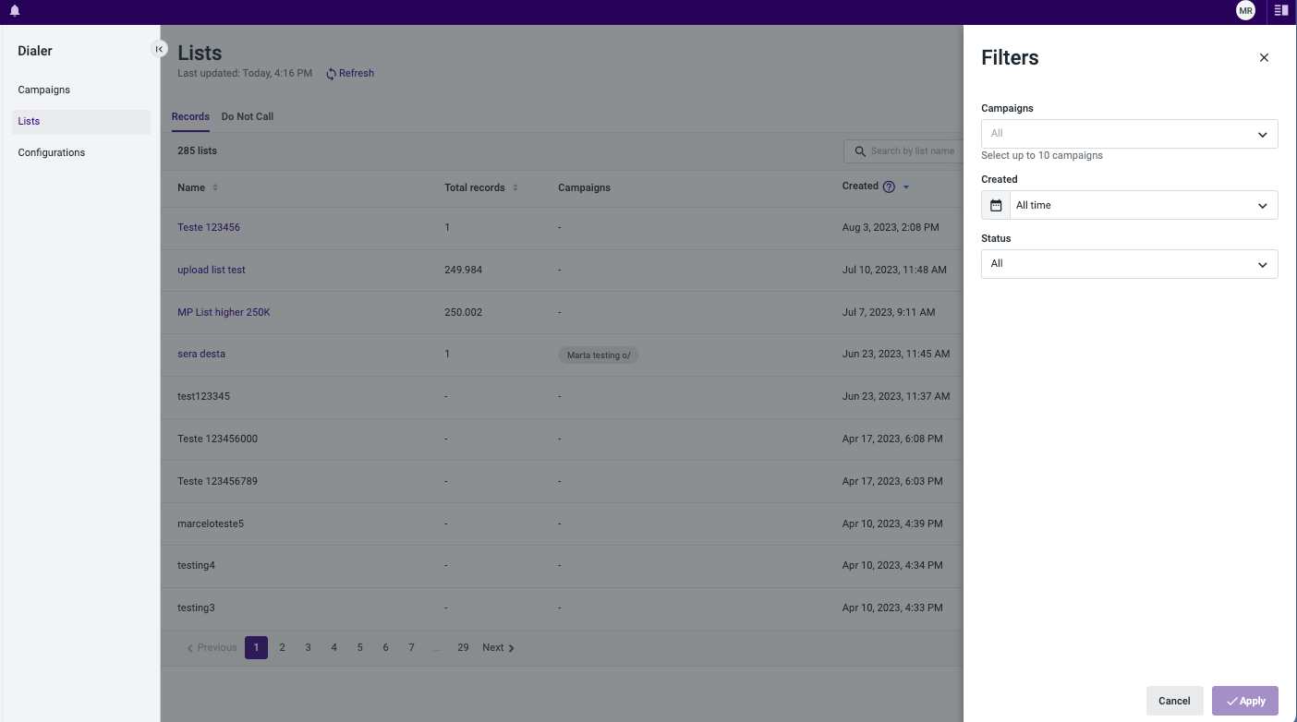The width and height of the screenshot is (1297, 722).
Task: Toggle Created column sort arrow
Action: (906, 187)
